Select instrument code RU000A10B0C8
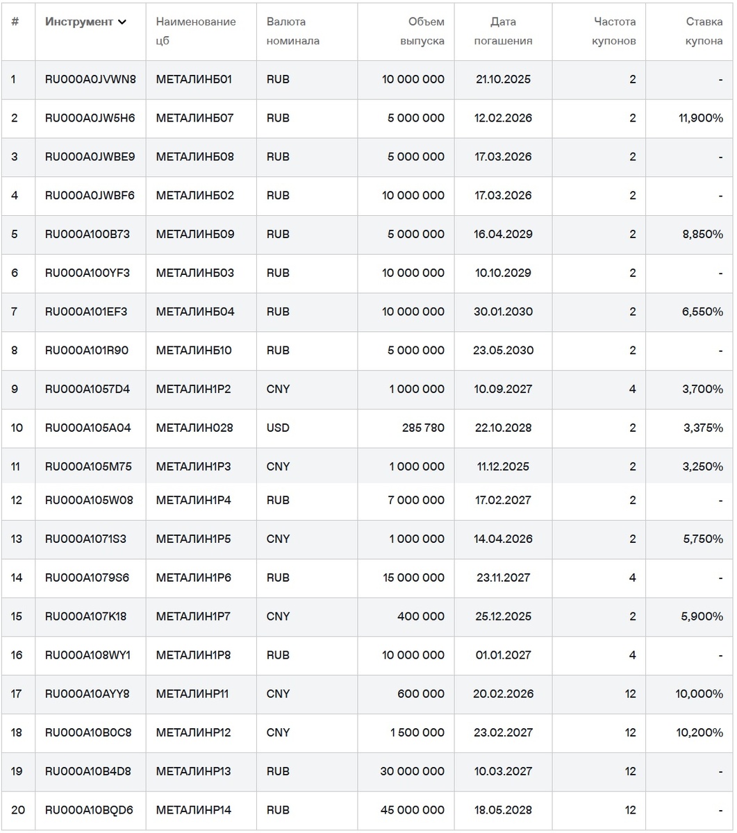737x833 pixels. point(88,734)
